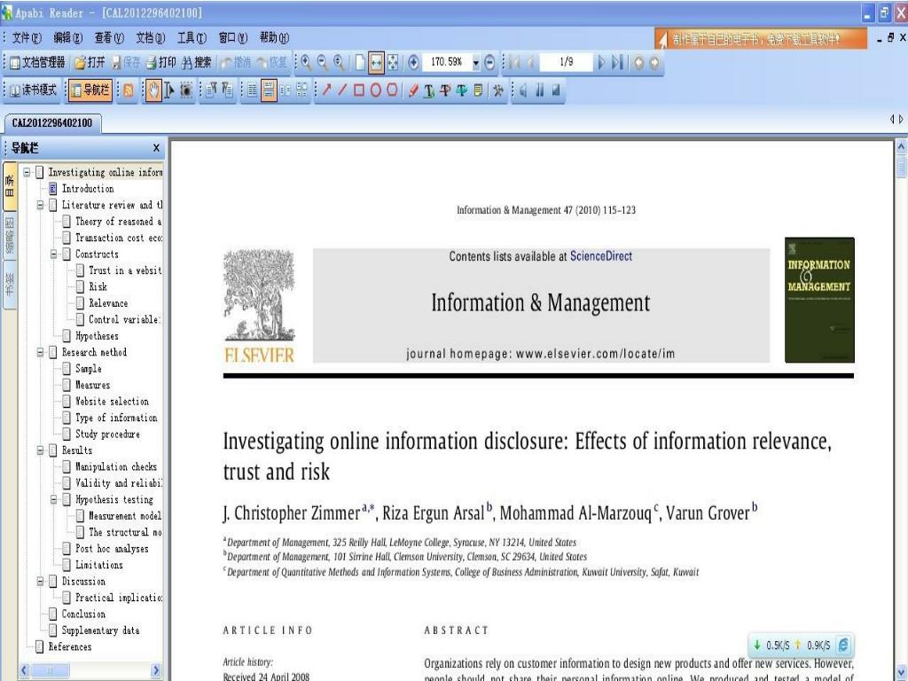The width and height of the screenshot is (908, 681).
Task: Select the actual-size page view icon
Action: click(x=360, y=63)
